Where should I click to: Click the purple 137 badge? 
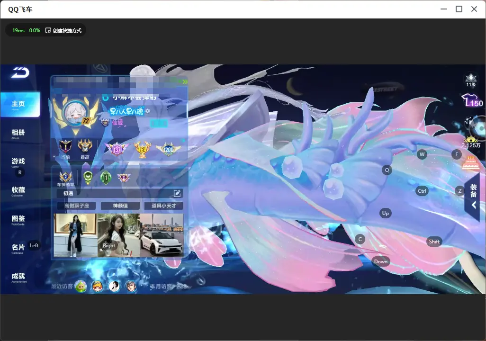(x=117, y=149)
